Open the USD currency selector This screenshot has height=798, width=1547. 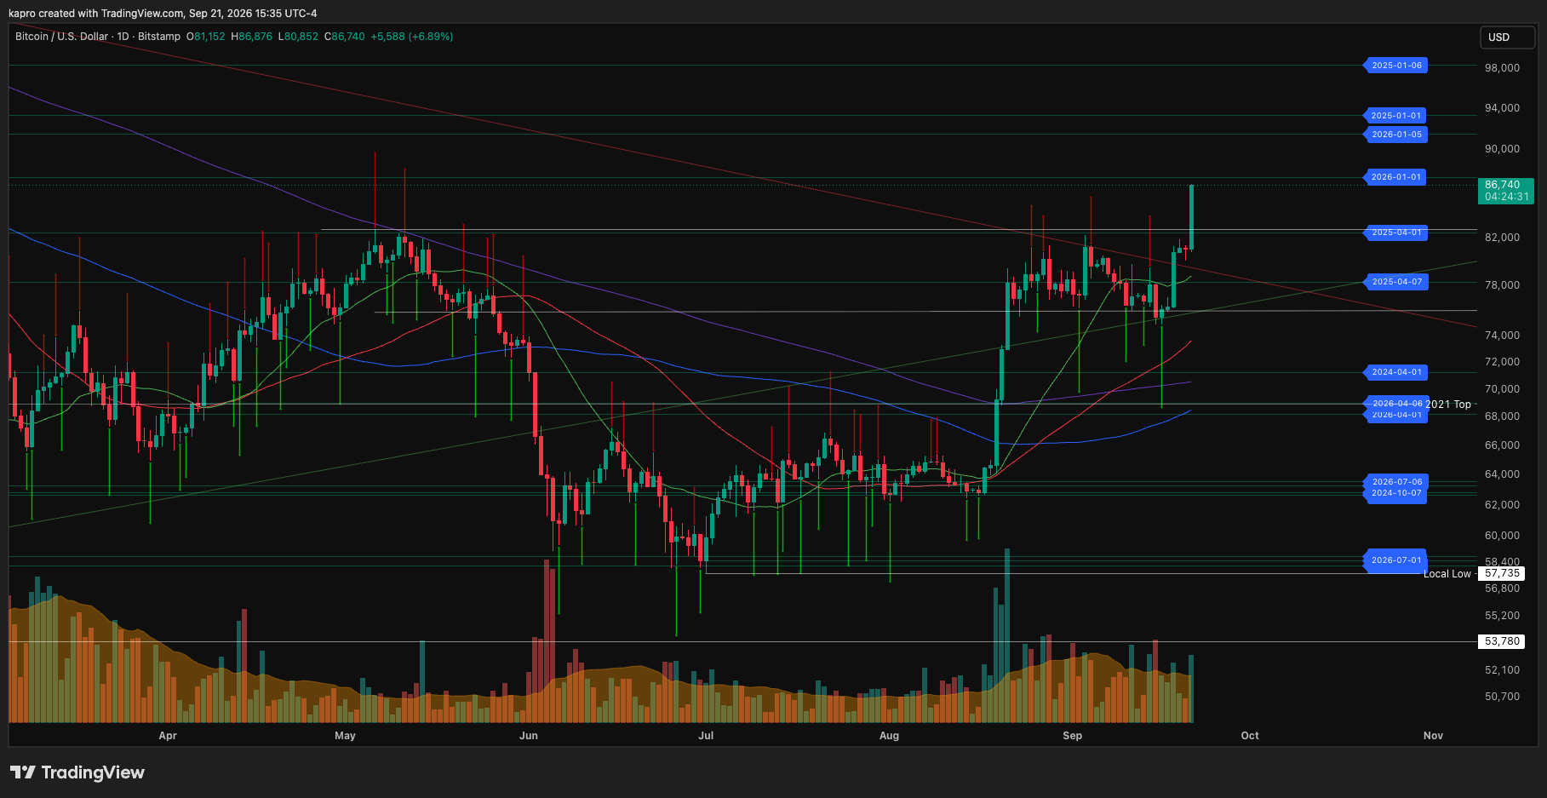[x=1507, y=37]
